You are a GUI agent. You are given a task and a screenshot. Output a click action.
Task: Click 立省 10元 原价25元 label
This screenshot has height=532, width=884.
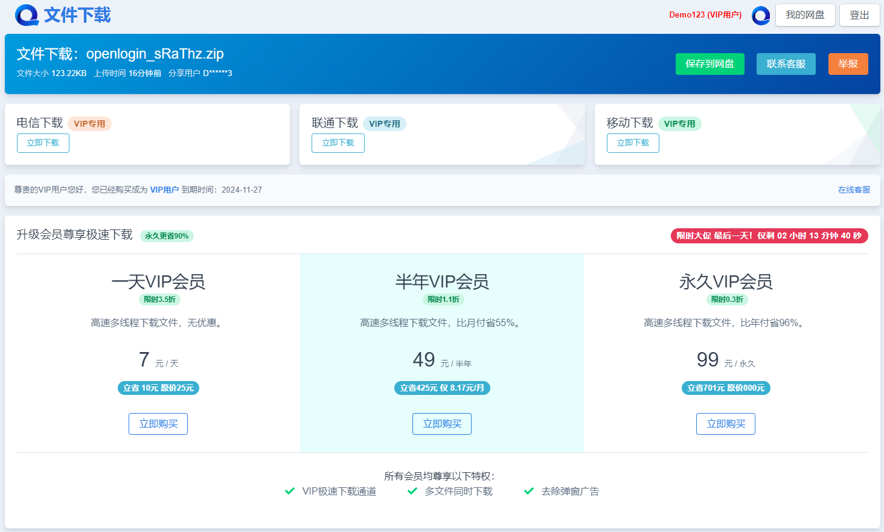158,388
